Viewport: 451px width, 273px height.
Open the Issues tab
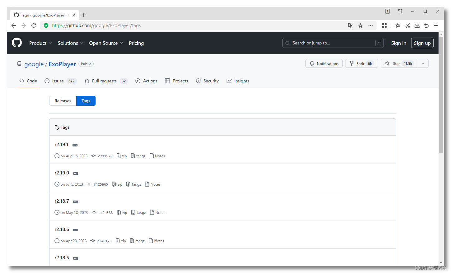pyautogui.click(x=60, y=81)
